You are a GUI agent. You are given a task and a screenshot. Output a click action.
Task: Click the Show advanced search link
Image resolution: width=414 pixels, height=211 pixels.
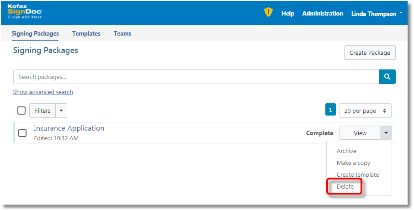pyautogui.click(x=43, y=92)
